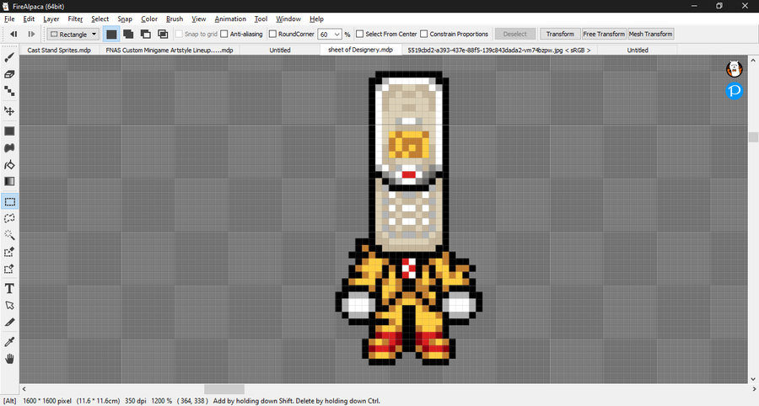
Task: Click the vertical scrollbar down arrow
Action: tap(753, 379)
